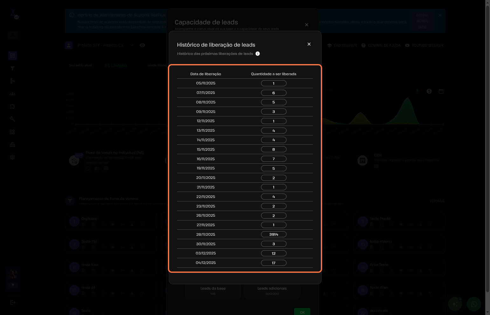
Task: Expand the Projeto SFX project dropdown
Action: (131, 45)
